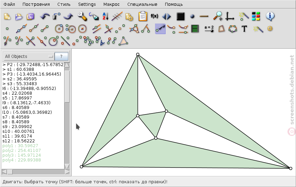This screenshot has height=187, width=296.
Task: Click the object list scroll up arrow
Action: click(x=67, y=65)
